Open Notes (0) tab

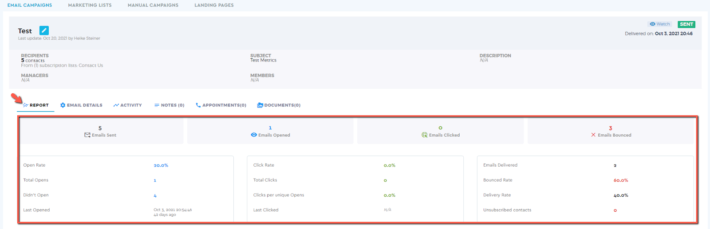pos(169,105)
